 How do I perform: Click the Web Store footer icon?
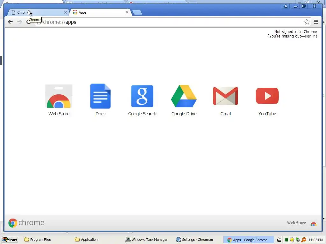(x=314, y=224)
